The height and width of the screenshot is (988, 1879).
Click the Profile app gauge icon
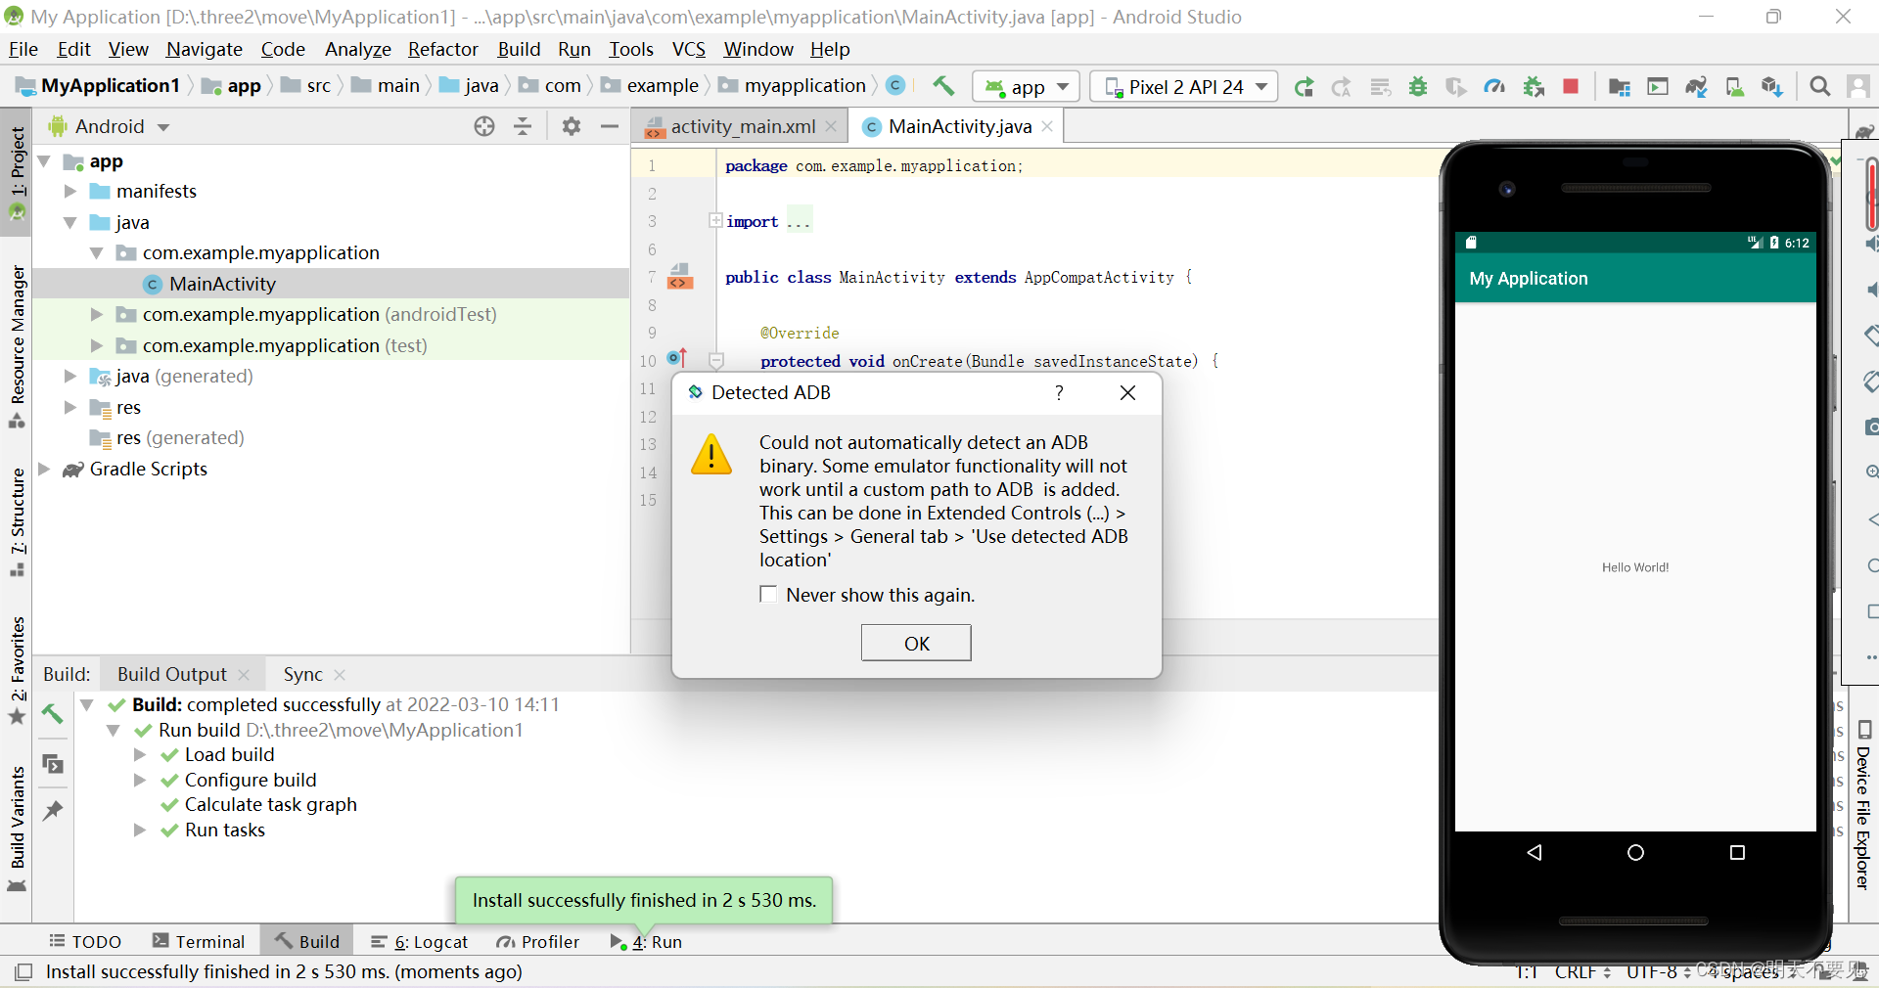[x=1493, y=87]
